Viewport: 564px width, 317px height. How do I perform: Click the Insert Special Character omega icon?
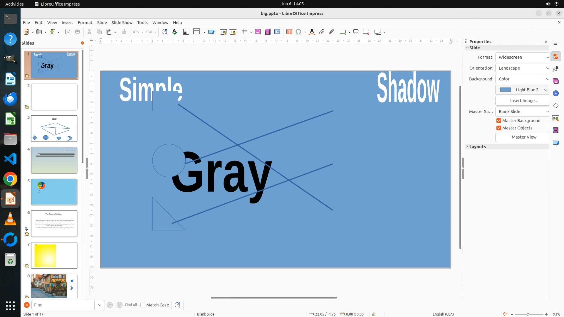[x=298, y=32]
